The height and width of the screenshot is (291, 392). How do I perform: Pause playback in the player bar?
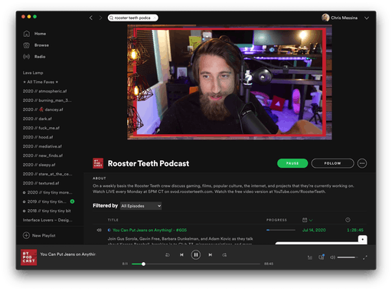pos(196,255)
